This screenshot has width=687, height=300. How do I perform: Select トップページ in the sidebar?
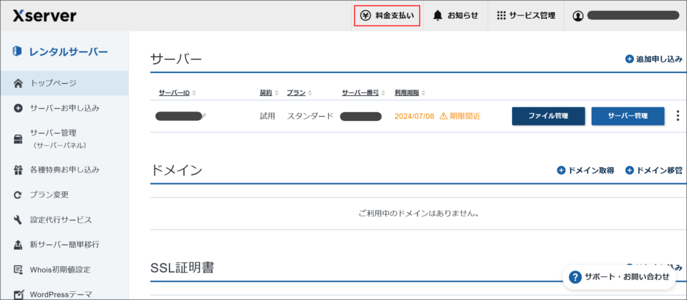point(64,83)
